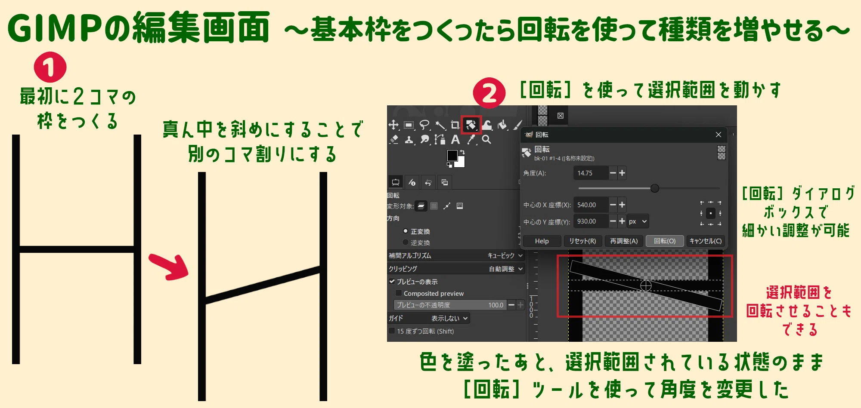Choose 正変換 normal direction radio

click(405, 231)
